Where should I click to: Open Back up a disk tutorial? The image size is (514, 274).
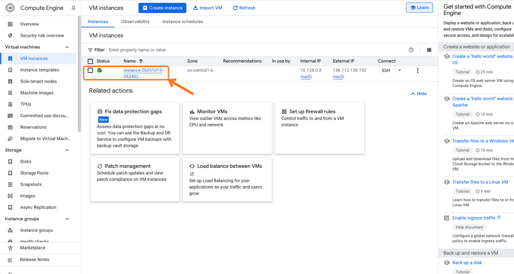click(x=467, y=263)
